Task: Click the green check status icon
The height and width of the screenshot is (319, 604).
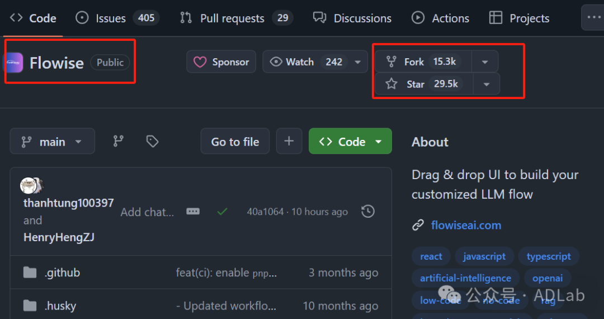Action: (222, 212)
